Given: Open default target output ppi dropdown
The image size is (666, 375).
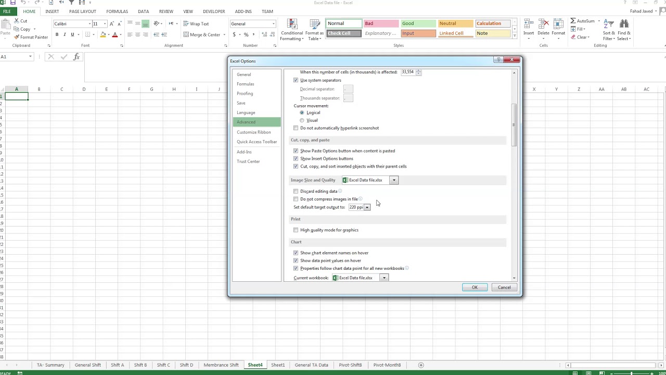Looking at the screenshot, I should pyautogui.click(x=367, y=207).
